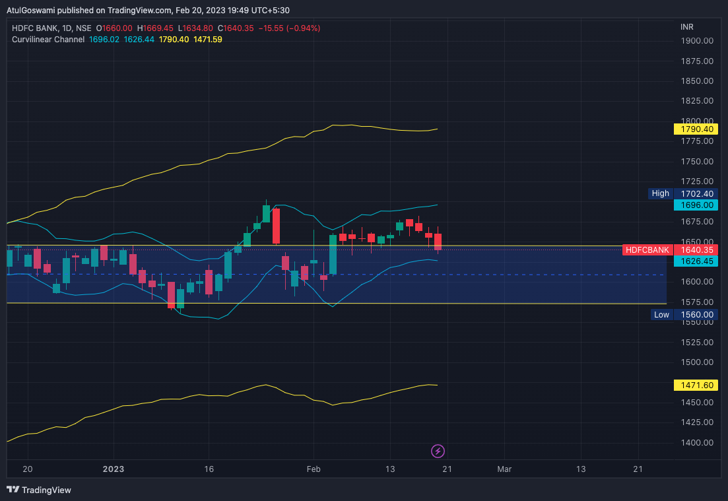
Task: Click the published by AtulGoswami header text
Action: pos(148,10)
